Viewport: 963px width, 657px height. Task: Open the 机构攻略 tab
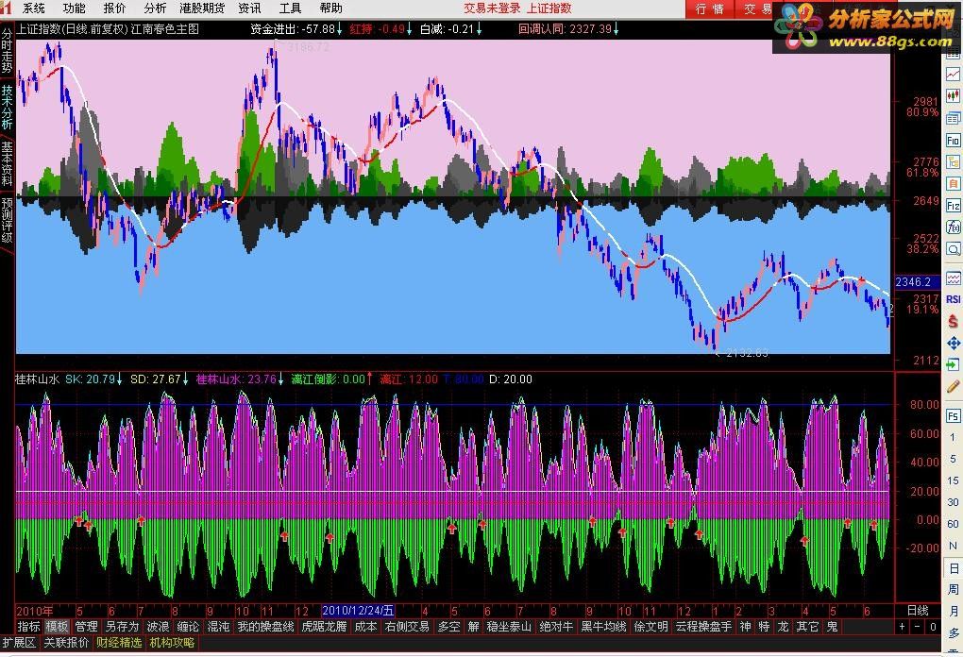pyautogui.click(x=172, y=643)
